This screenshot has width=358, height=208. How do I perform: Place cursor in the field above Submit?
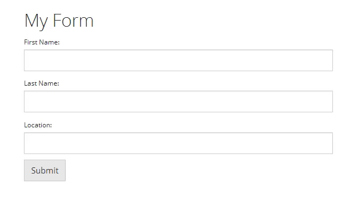[x=178, y=143]
